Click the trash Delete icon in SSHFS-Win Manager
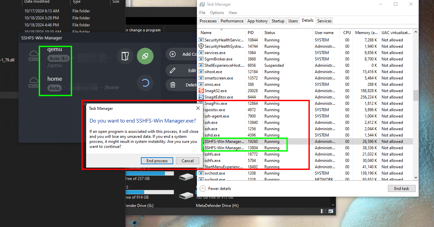This screenshot has width=434, height=227. click(173, 85)
